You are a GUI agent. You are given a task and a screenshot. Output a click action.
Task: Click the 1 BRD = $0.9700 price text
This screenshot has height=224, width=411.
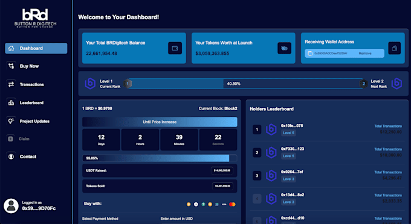click(97, 108)
